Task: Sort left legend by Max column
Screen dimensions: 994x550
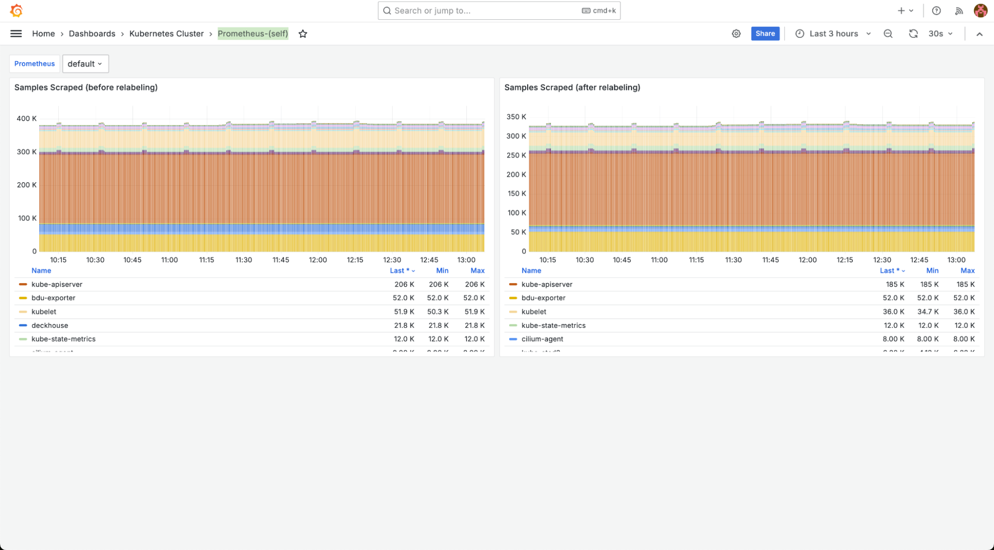Action: pos(477,271)
